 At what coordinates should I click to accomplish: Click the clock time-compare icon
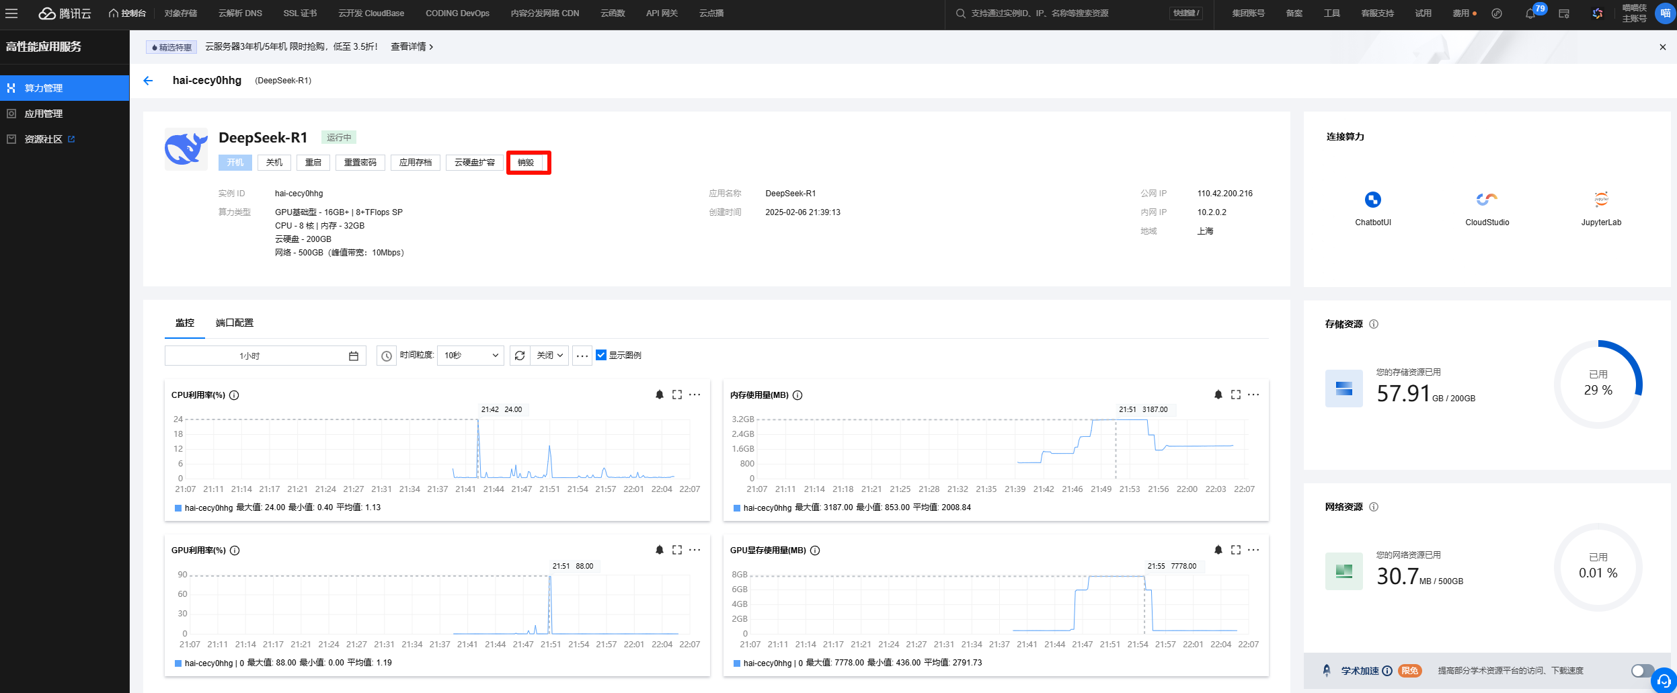pos(386,356)
